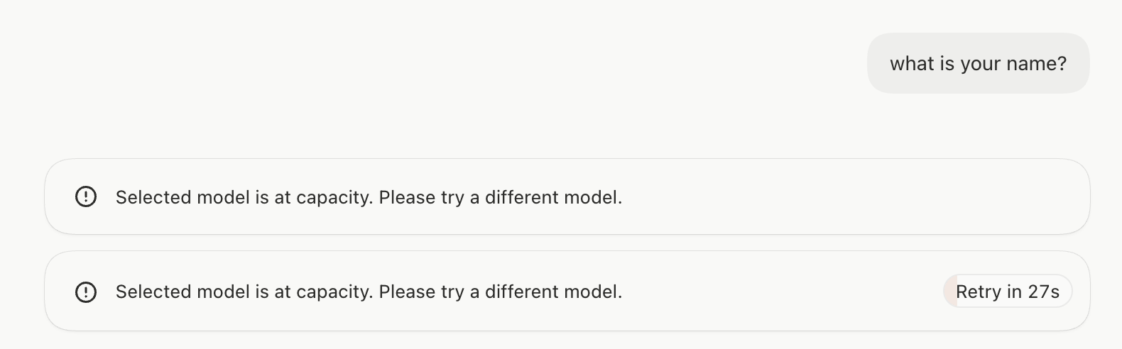
Task: Click "Please try" in the upper error message
Action: click(x=421, y=197)
